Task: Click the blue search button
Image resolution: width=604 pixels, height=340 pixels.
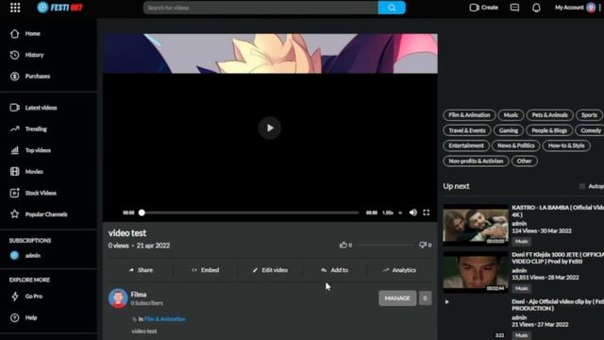Action: [392, 8]
